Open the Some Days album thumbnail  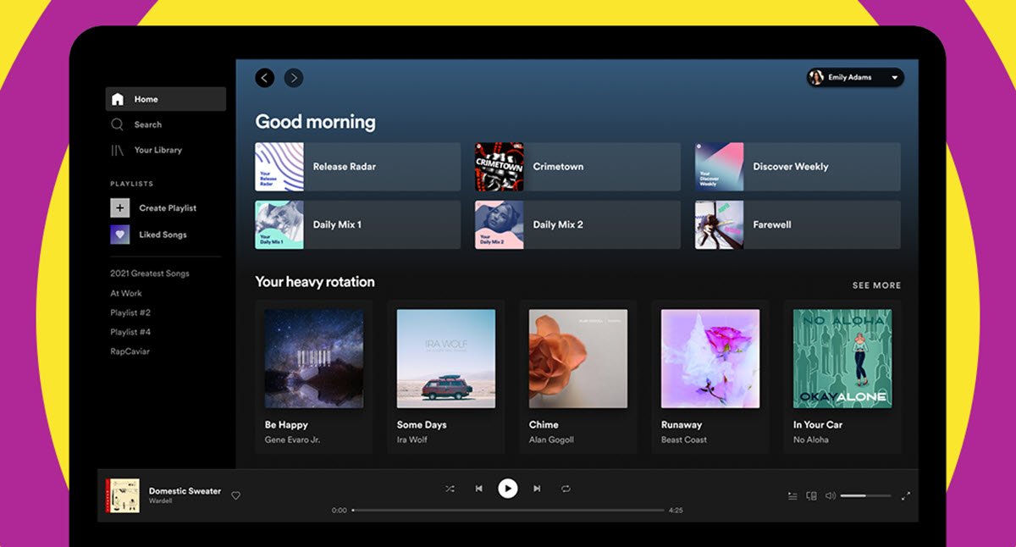tap(446, 358)
